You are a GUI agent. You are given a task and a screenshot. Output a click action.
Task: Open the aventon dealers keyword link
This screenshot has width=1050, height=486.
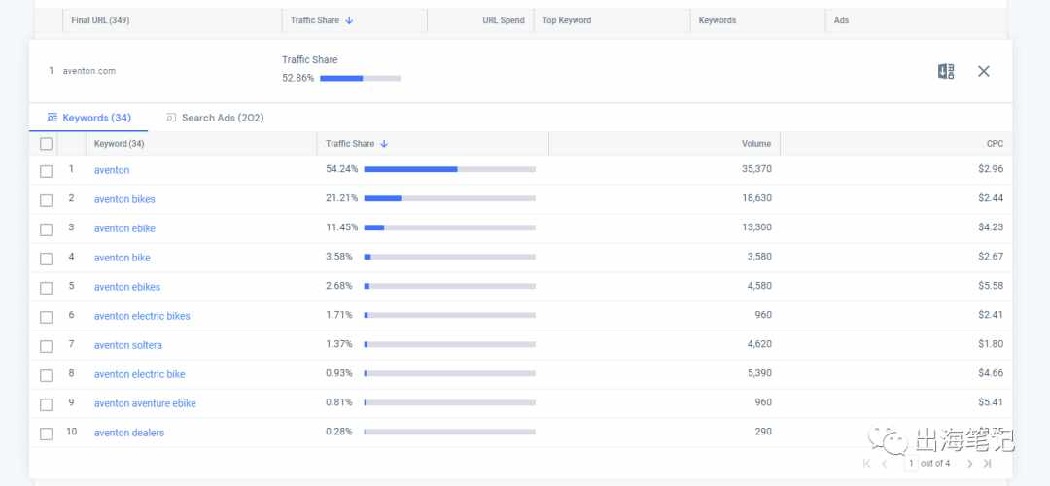coord(129,433)
